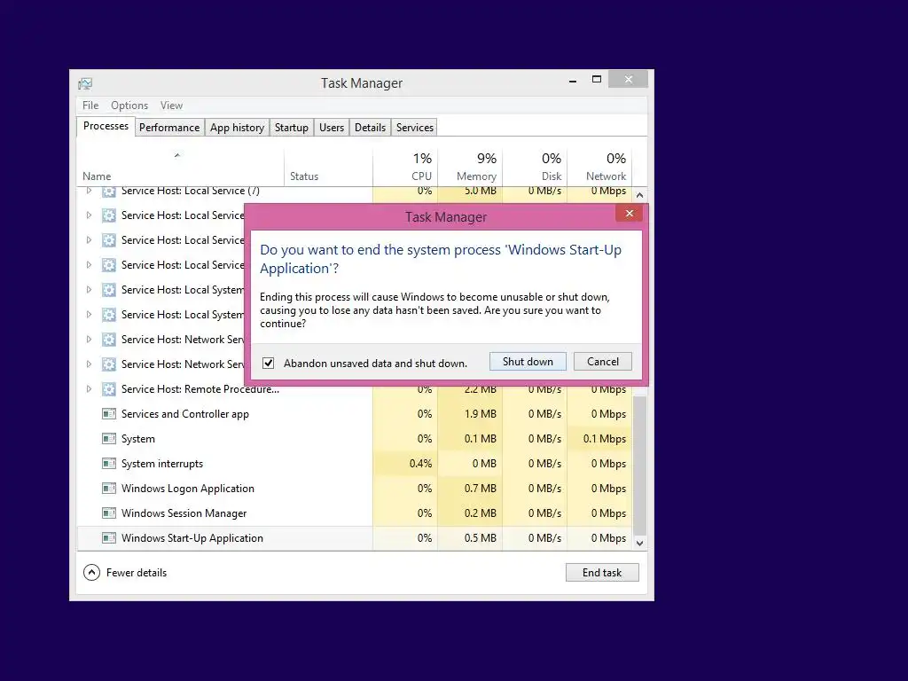
Task: Cancel the end system process dialog
Action: pyautogui.click(x=603, y=362)
